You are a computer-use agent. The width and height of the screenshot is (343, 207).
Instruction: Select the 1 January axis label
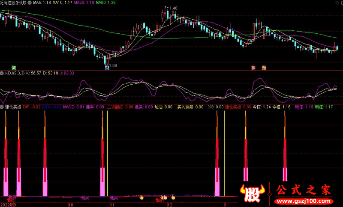point(226,205)
